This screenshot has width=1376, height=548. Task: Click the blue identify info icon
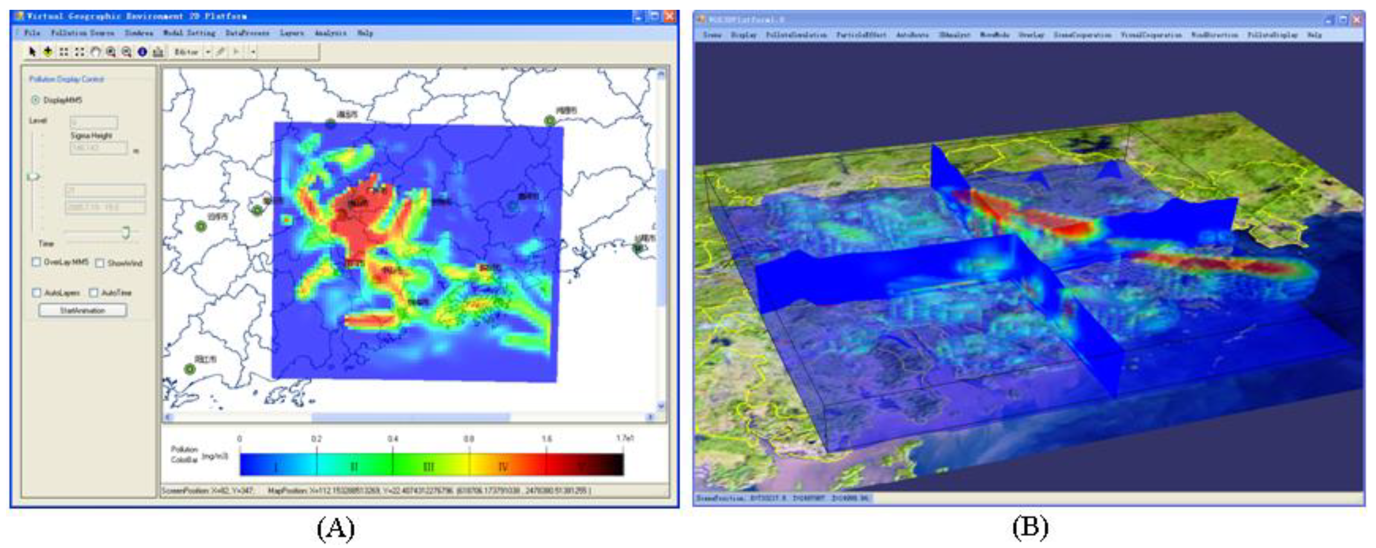coord(142,52)
